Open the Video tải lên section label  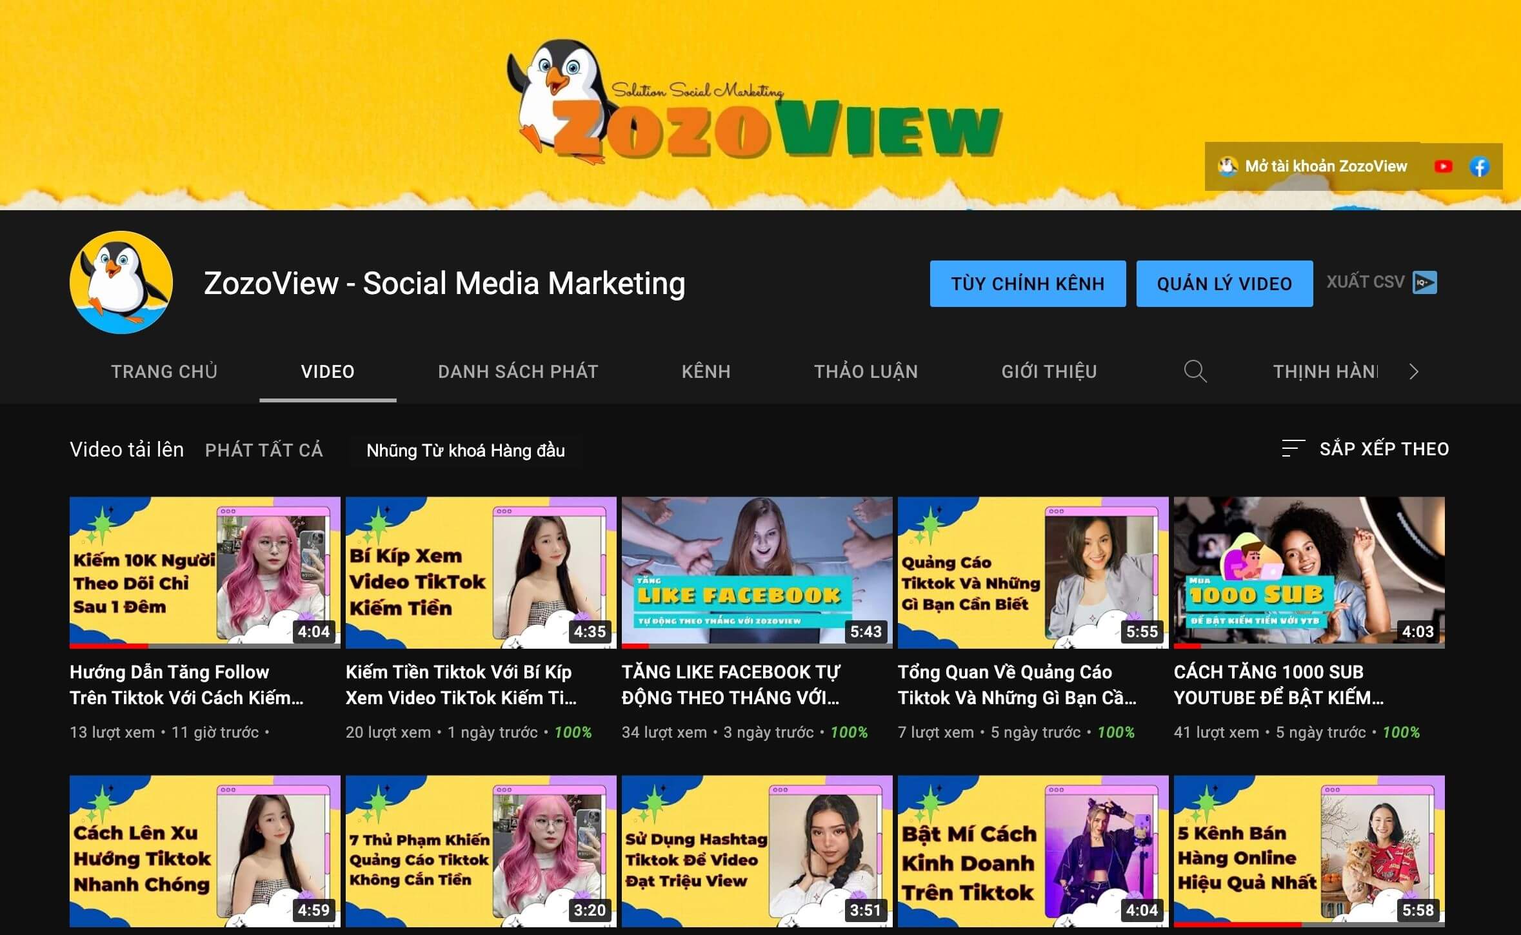point(126,449)
